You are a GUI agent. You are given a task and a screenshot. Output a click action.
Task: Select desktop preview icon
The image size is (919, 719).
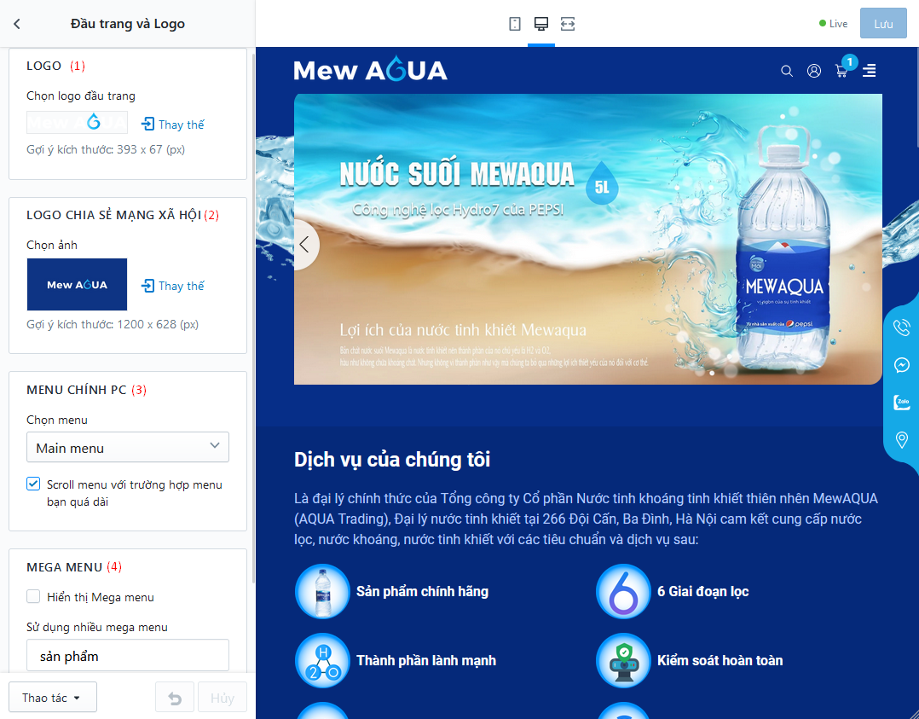click(541, 24)
